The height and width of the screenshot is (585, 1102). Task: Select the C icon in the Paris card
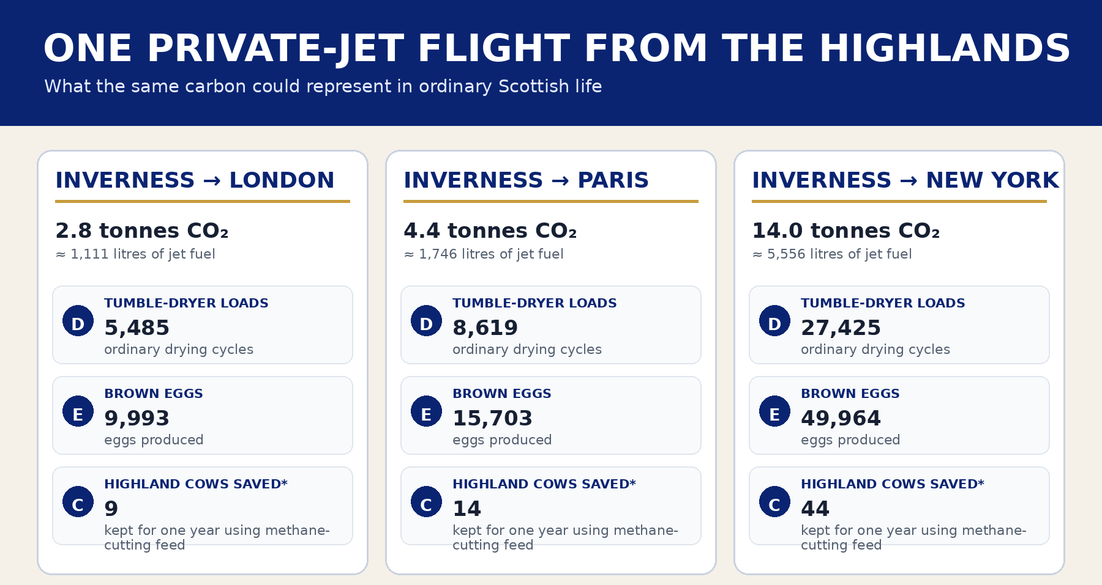[426, 501]
